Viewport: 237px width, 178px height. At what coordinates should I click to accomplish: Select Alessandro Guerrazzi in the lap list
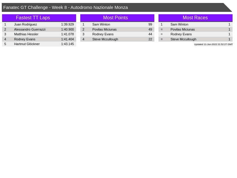(x=30, y=29)
